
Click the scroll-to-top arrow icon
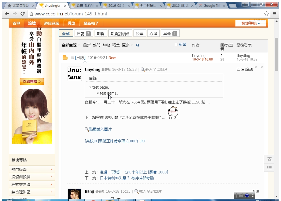[x=269, y=159]
